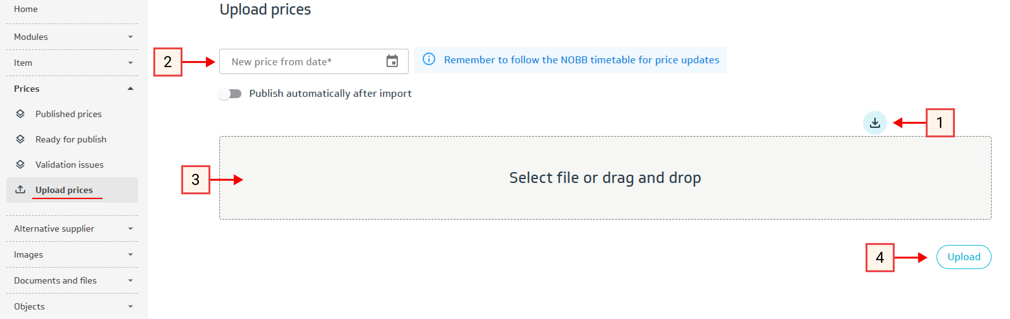Click the Ready for publish layers icon
This screenshot has width=1010, height=319.
(20, 140)
